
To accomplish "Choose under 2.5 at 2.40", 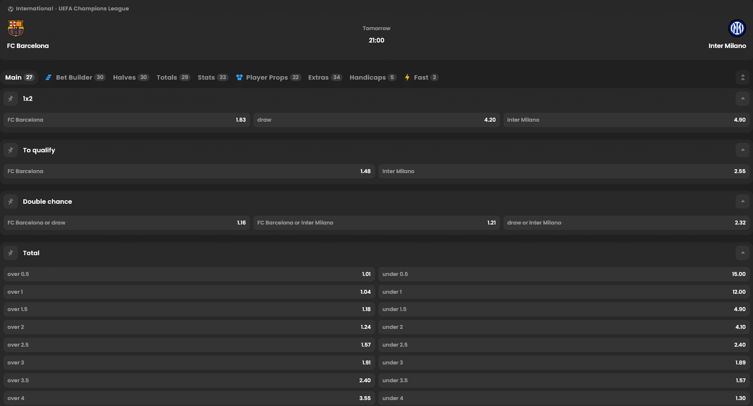I will [x=564, y=345].
